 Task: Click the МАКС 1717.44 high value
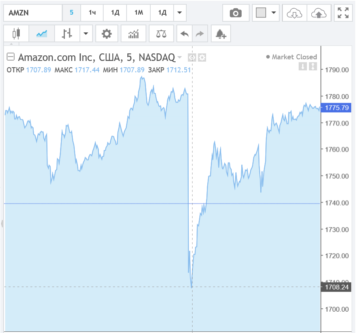[x=77, y=70]
